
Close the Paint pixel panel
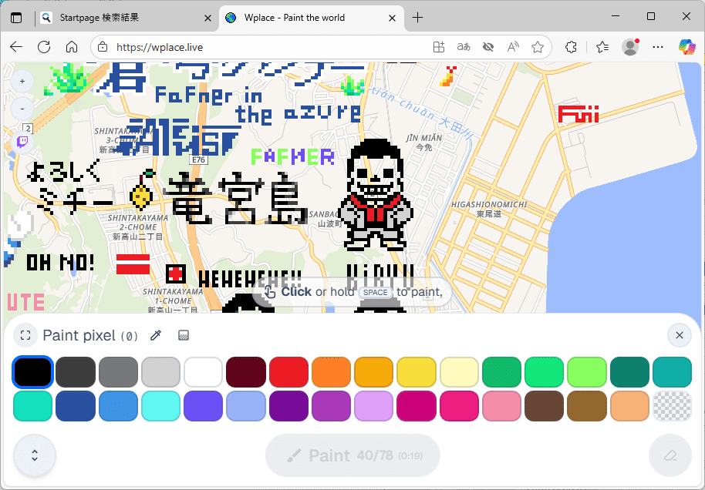click(x=679, y=335)
